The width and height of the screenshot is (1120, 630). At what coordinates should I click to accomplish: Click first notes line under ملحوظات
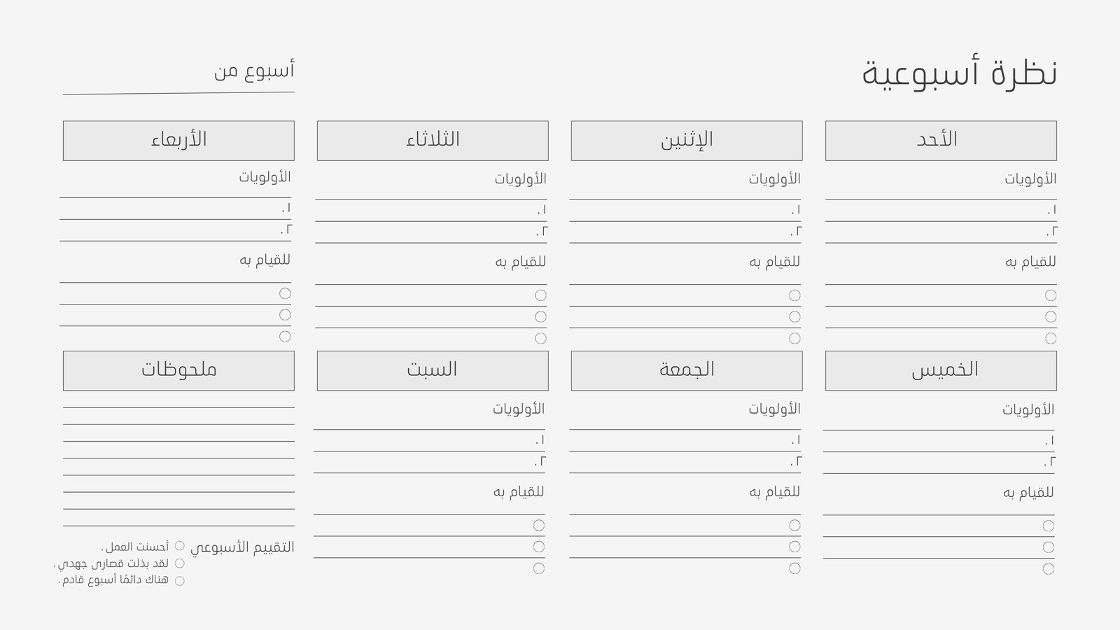point(178,407)
